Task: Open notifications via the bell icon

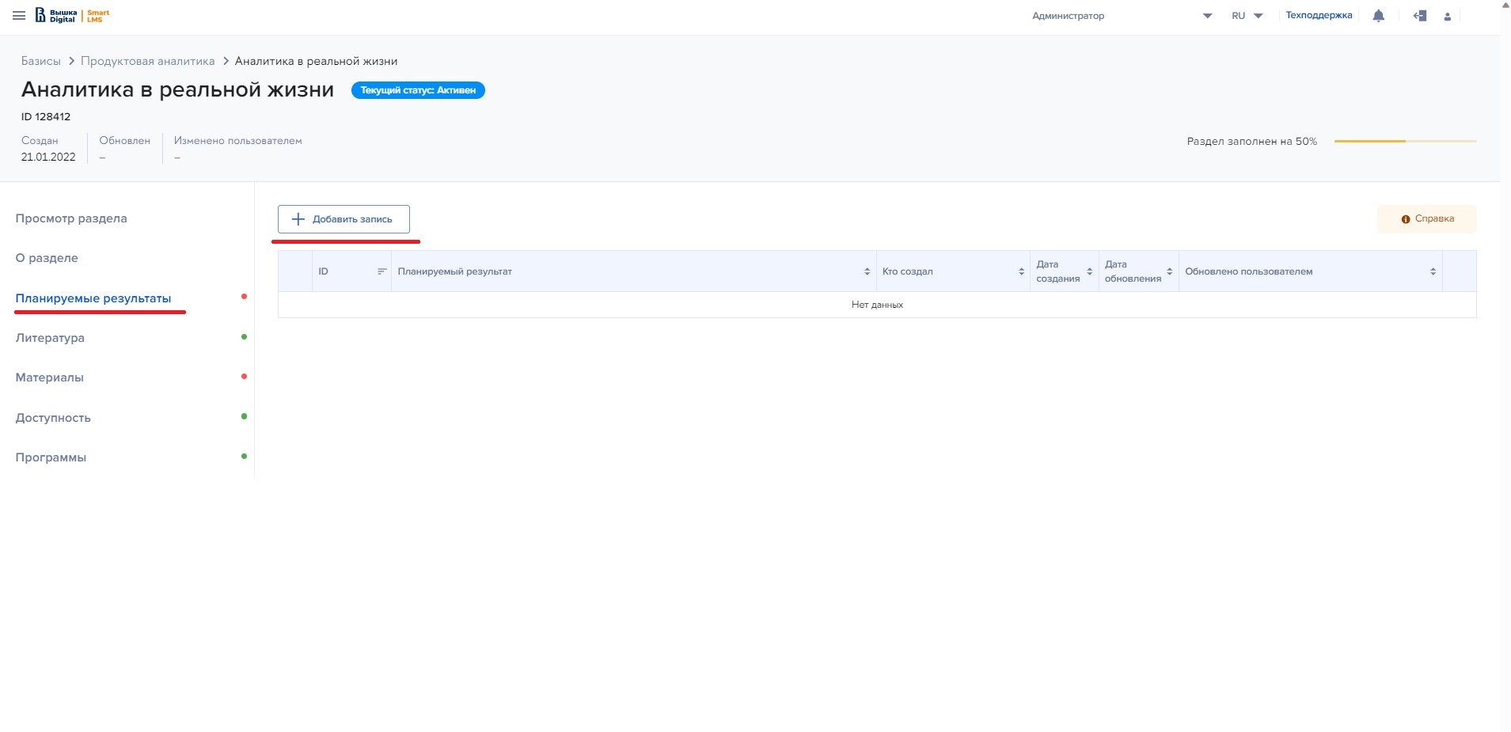Action: click(1378, 16)
